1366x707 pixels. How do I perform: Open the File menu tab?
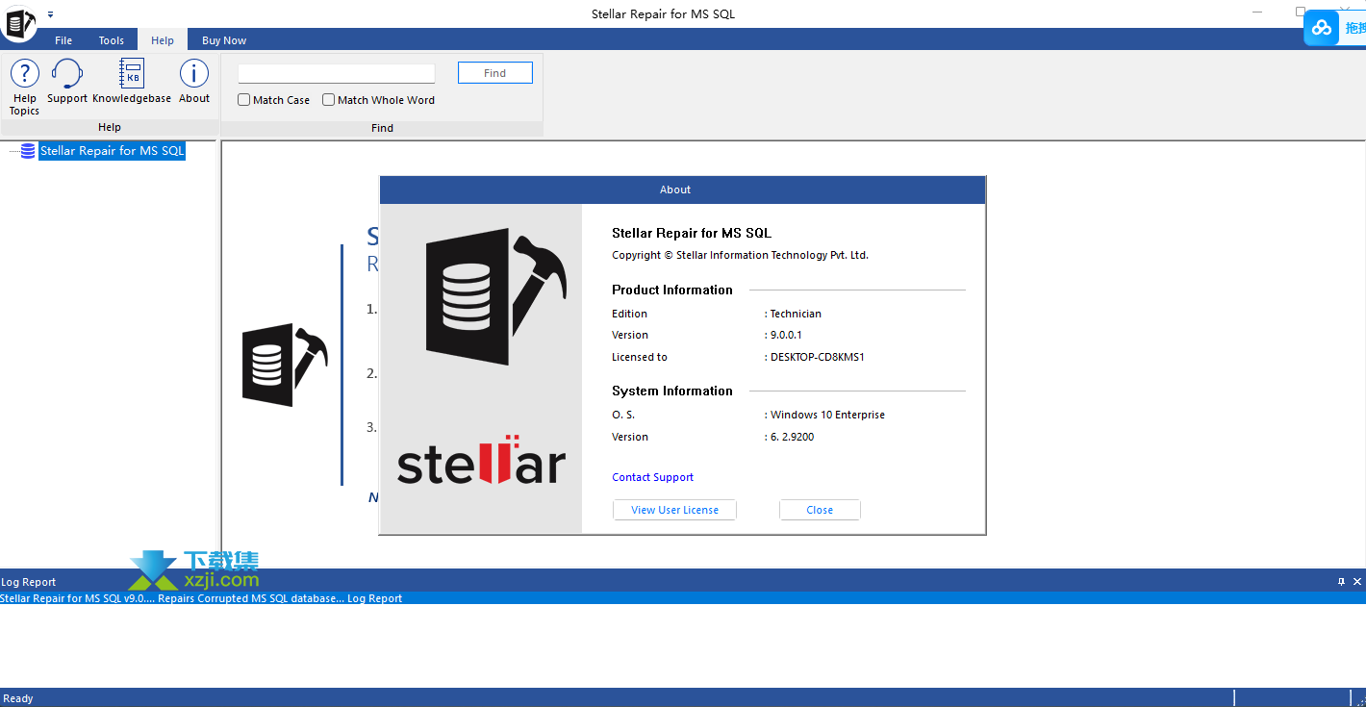[x=63, y=40]
